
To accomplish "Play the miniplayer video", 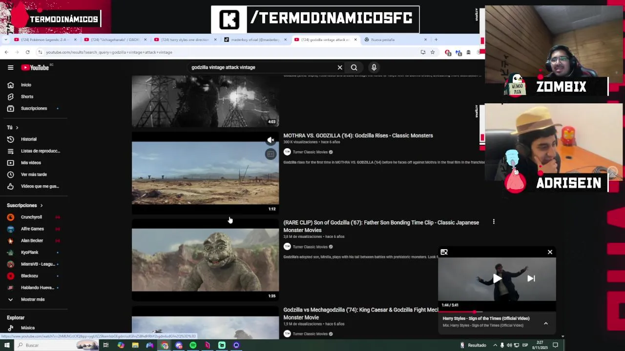I will [x=497, y=278].
